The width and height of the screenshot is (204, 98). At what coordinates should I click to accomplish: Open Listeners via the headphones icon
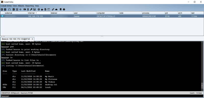click(9, 9)
